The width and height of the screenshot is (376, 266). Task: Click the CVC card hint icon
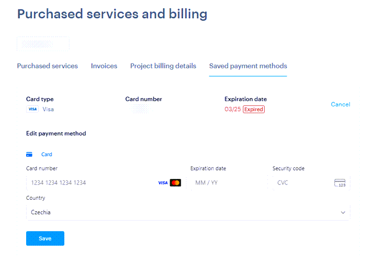pyautogui.click(x=340, y=183)
